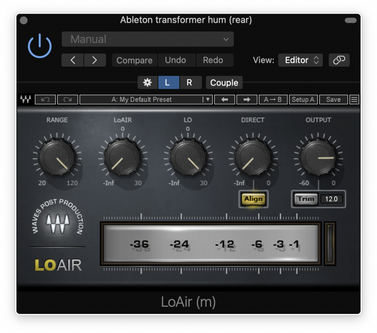
Task: Click the gray pill button top-right
Action: pyautogui.click(x=350, y=21)
